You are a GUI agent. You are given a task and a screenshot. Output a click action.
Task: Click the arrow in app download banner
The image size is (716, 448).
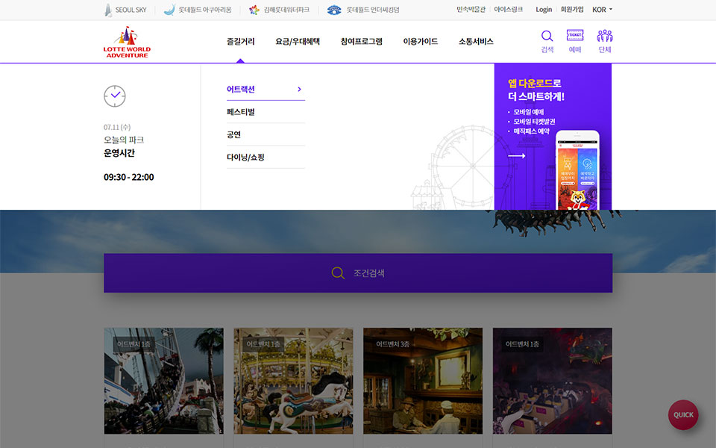(x=517, y=156)
